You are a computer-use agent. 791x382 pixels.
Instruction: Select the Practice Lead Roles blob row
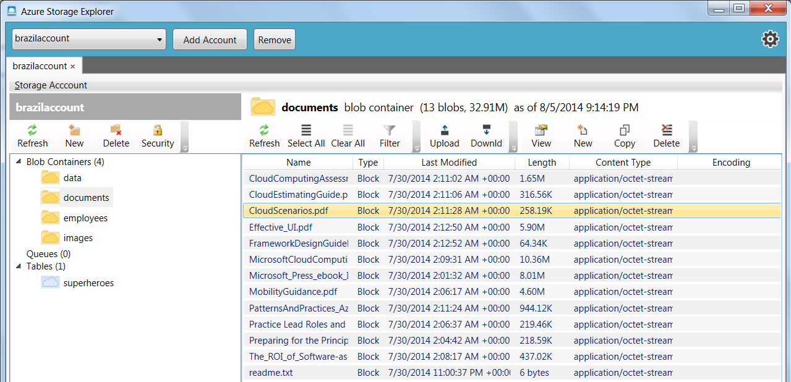(512, 324)
